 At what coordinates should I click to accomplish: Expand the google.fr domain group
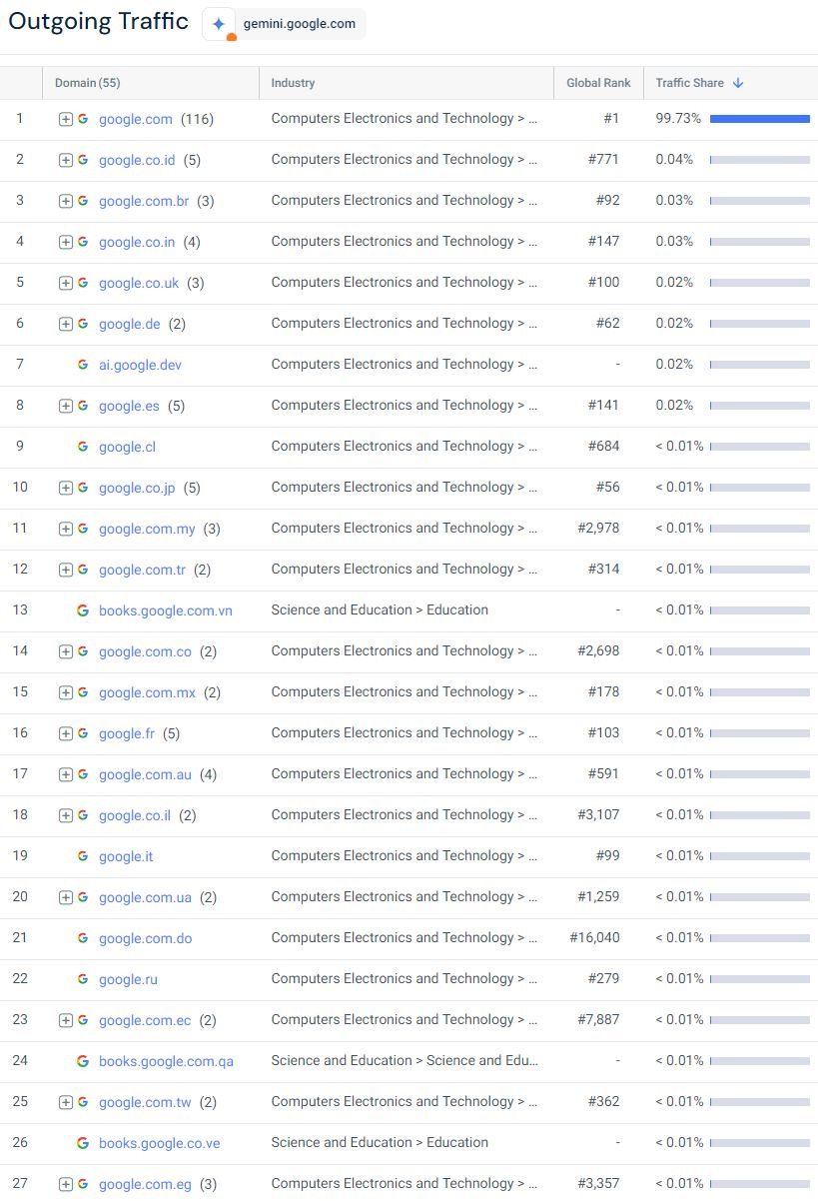pos(66,733)
